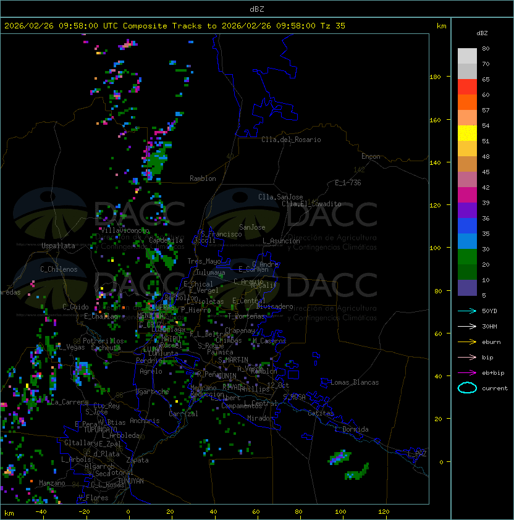Click the 'Clla.del_Rosario' map label

tap(291, 140)
